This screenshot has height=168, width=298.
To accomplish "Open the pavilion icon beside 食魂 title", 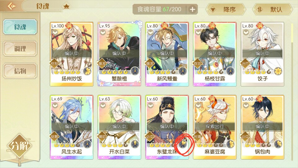I will point(66,7).
